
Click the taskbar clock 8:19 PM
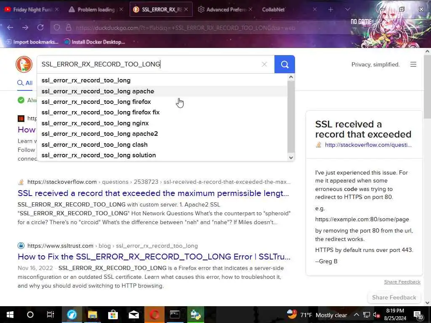(395, 315)
